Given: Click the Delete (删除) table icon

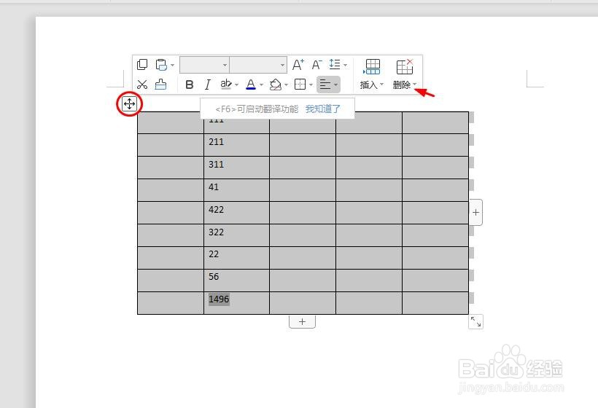Looking at the screenshot, I should point(404,67).
